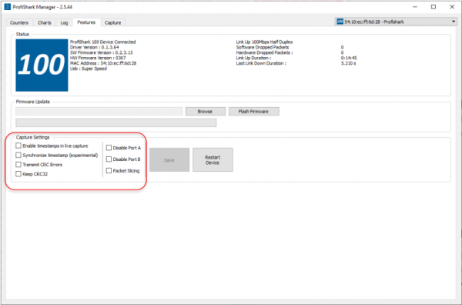Click the 'Hardware Dropped Packets :' label
This screenshot has height=305, width=462.
click(265, 52)
